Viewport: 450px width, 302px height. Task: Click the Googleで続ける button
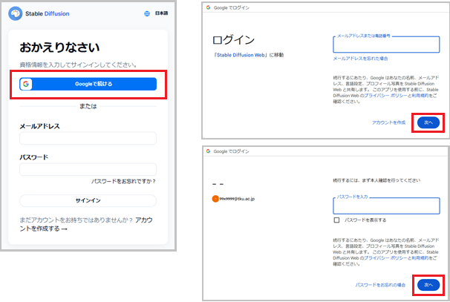pyautogui.click(x=88, y=84)
